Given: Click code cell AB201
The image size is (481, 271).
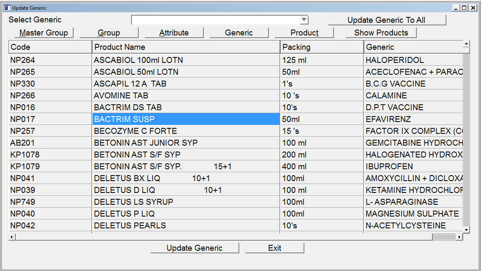Looking at the screenshot, I should point(50,143).
